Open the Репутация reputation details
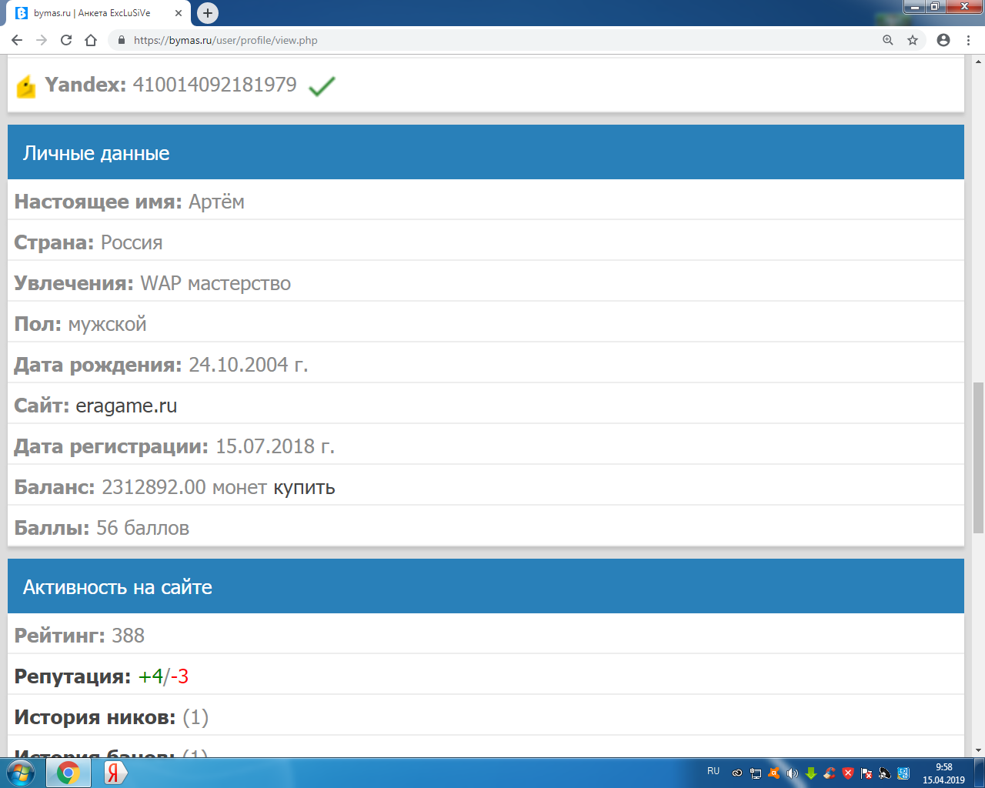Image resolution: width=985 pixels, height=788 pixels. point(72,676)
